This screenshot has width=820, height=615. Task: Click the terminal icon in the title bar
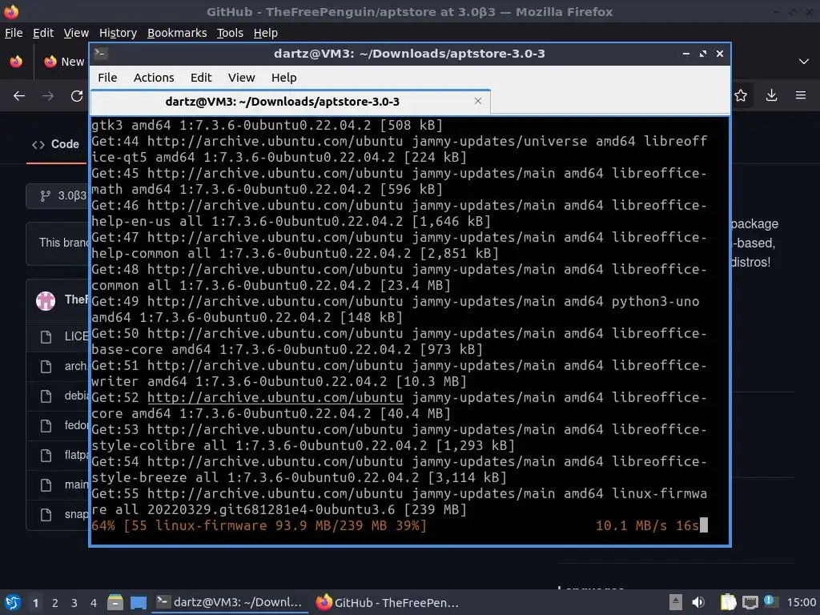[x=101, y=53]
